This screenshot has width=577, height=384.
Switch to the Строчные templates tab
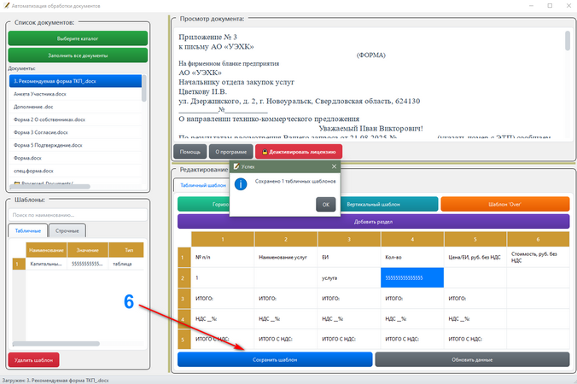coord(67,230)
